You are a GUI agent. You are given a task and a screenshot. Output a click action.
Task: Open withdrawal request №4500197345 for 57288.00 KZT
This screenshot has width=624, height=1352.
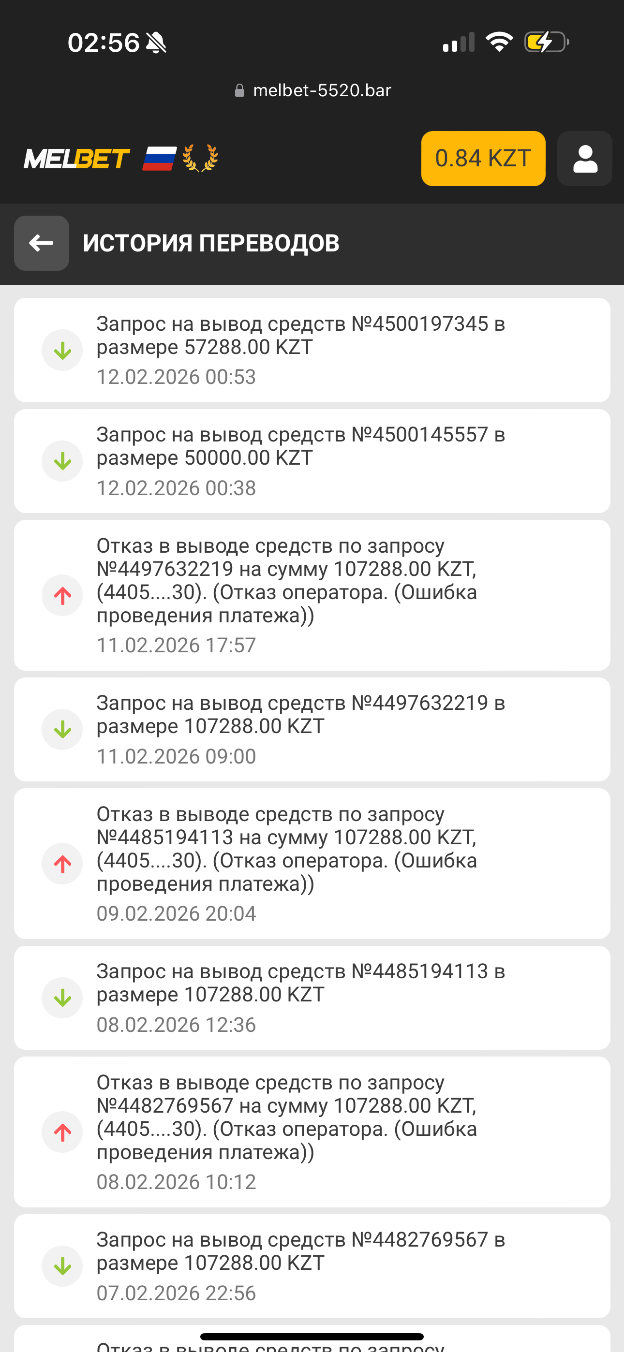coord(312,350)
